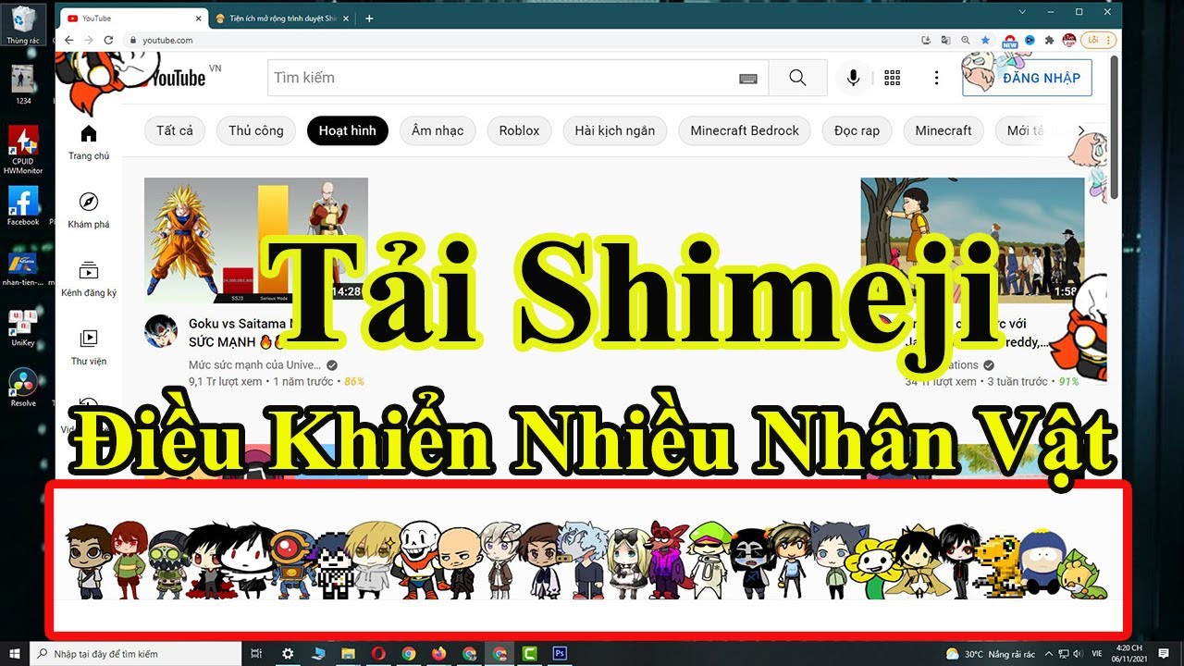The image size is (1184, 666).
Task: Start voice search with microphone icon
Action: point(853,78)
